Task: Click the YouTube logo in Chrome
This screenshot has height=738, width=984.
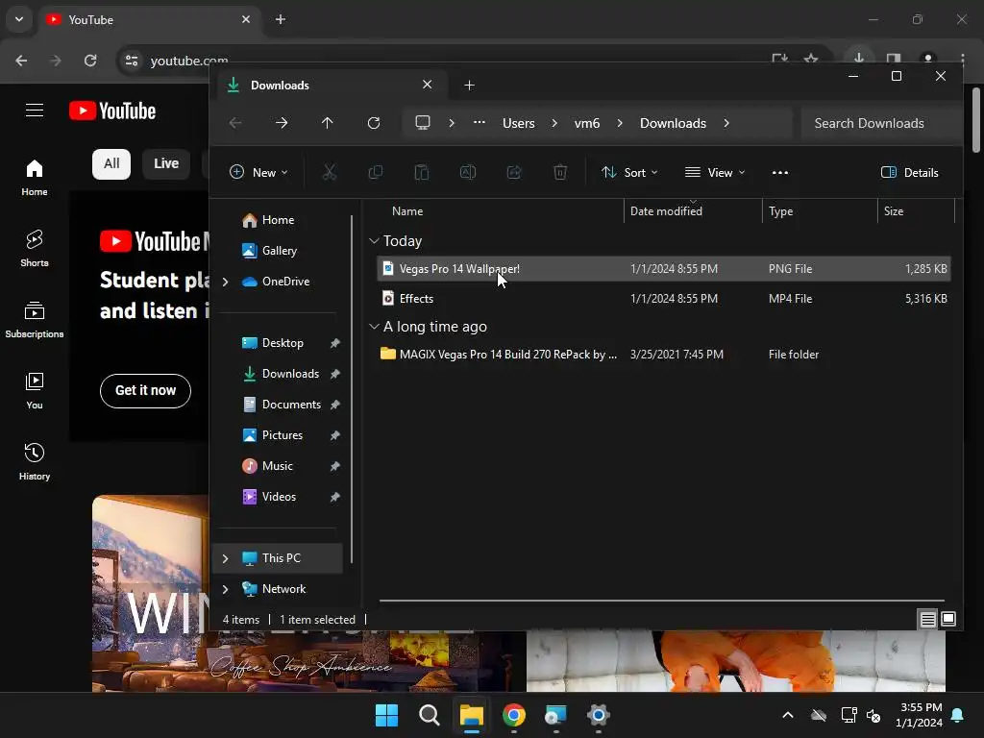Action: [113, 111]
